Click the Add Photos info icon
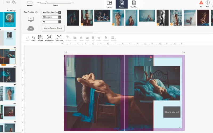This screenshot has height=133, width=213. point(36,12)
